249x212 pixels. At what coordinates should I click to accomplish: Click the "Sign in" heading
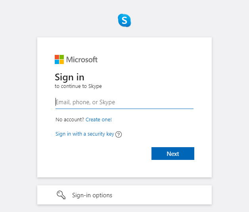(69, 77)
